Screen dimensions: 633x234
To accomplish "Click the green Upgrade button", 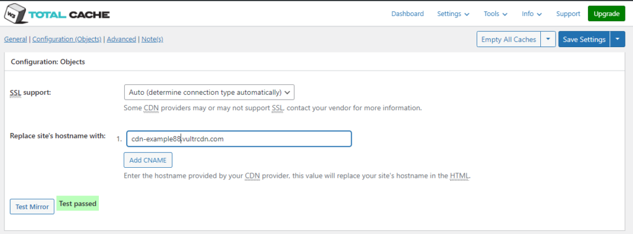I will (x=606, y=14).
